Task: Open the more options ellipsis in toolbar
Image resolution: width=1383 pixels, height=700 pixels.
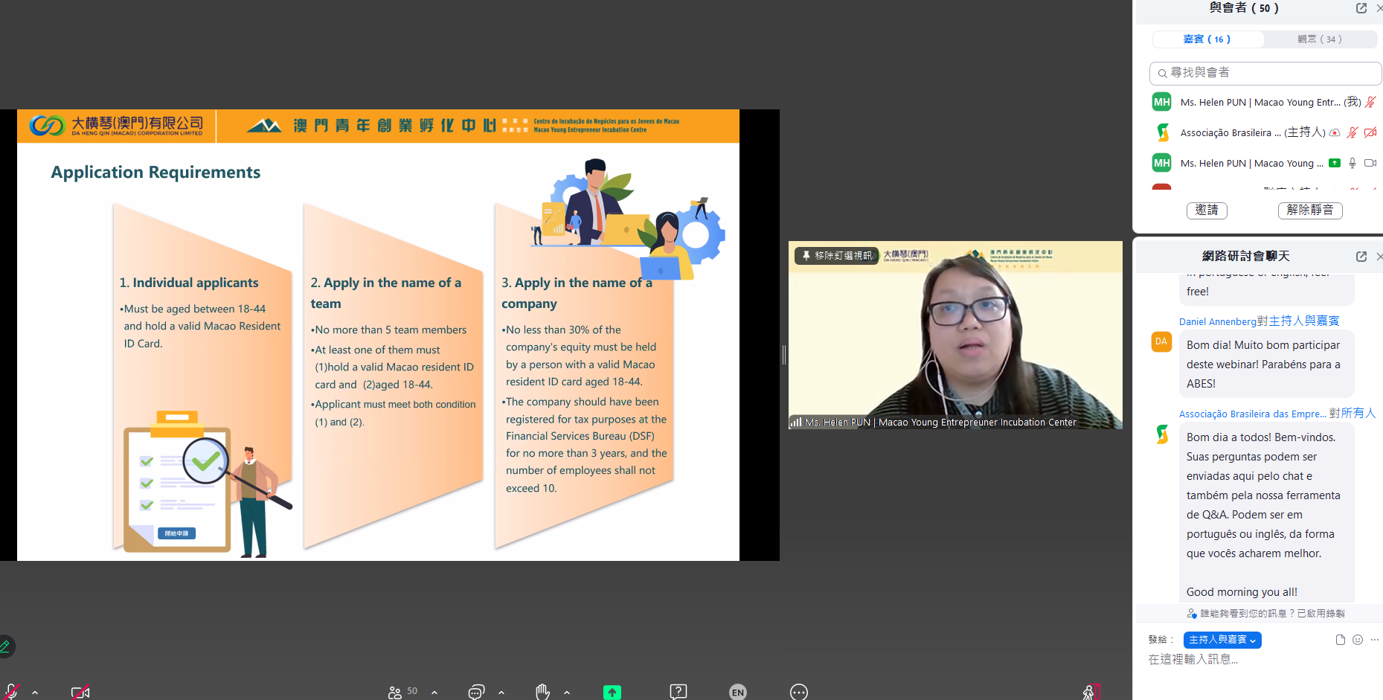Action: 799,692
